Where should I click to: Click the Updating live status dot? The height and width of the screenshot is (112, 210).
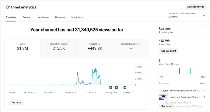(159, 32)
